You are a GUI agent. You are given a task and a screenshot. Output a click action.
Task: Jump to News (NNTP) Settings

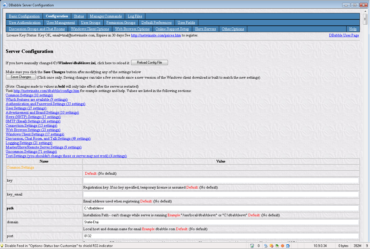click(x=33, y=117)
